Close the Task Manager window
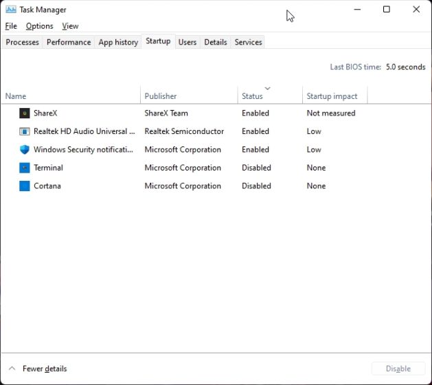The image size is (432, 385). 416,10
